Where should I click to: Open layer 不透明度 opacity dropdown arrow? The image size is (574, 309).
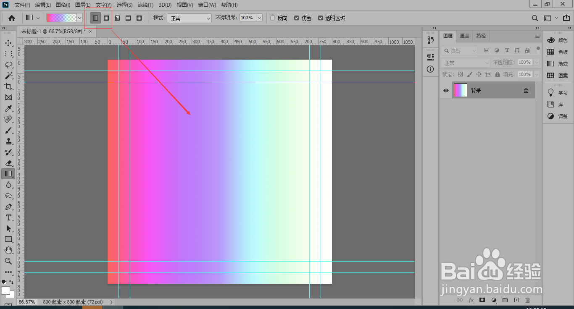point(536,62)
